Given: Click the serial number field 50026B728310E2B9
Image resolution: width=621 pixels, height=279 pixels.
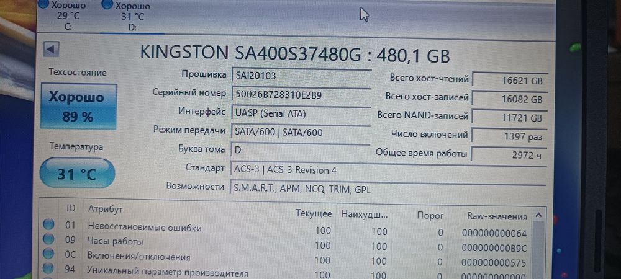Looking at the screenshot, I should [x=301, y=94].
